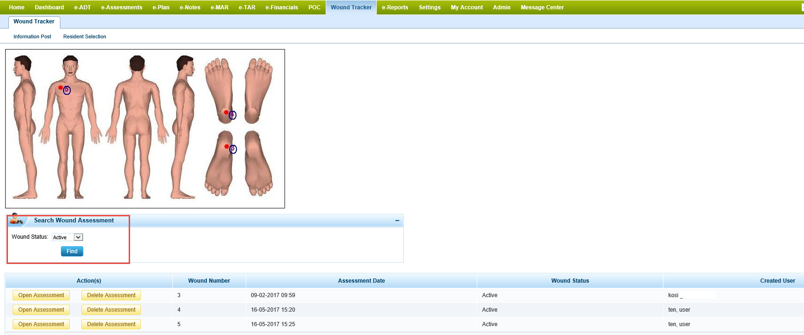
Task: Open the e-MAR menu
Action: 219,7
